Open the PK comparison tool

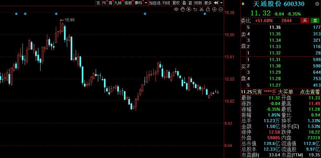click(x=104, y=3)
